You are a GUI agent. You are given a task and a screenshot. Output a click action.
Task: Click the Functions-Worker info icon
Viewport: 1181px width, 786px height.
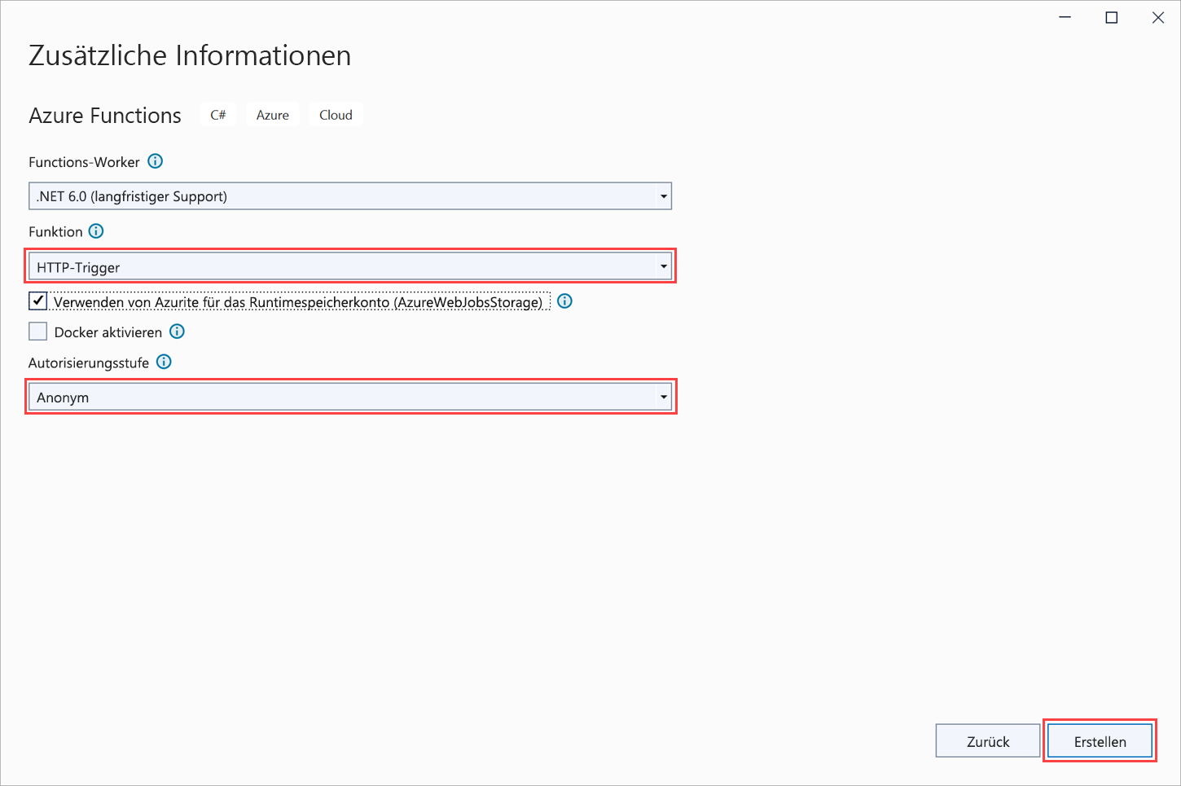pos(155,161)
